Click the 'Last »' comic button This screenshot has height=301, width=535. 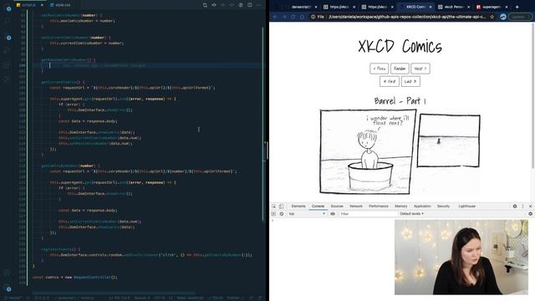coord(410,82)
